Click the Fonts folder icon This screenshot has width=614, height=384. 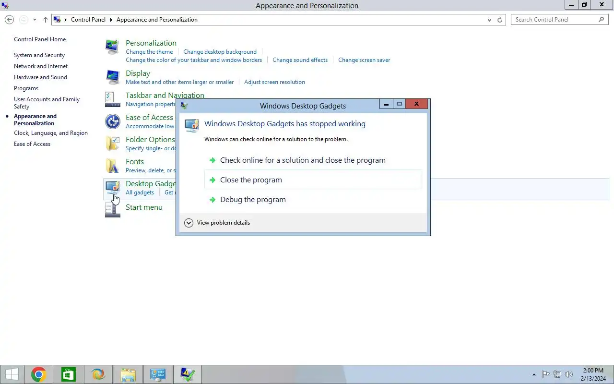[x=112, y=166]
